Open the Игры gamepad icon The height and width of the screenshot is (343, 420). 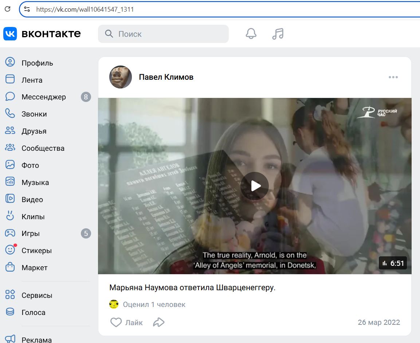click(10, 233)
